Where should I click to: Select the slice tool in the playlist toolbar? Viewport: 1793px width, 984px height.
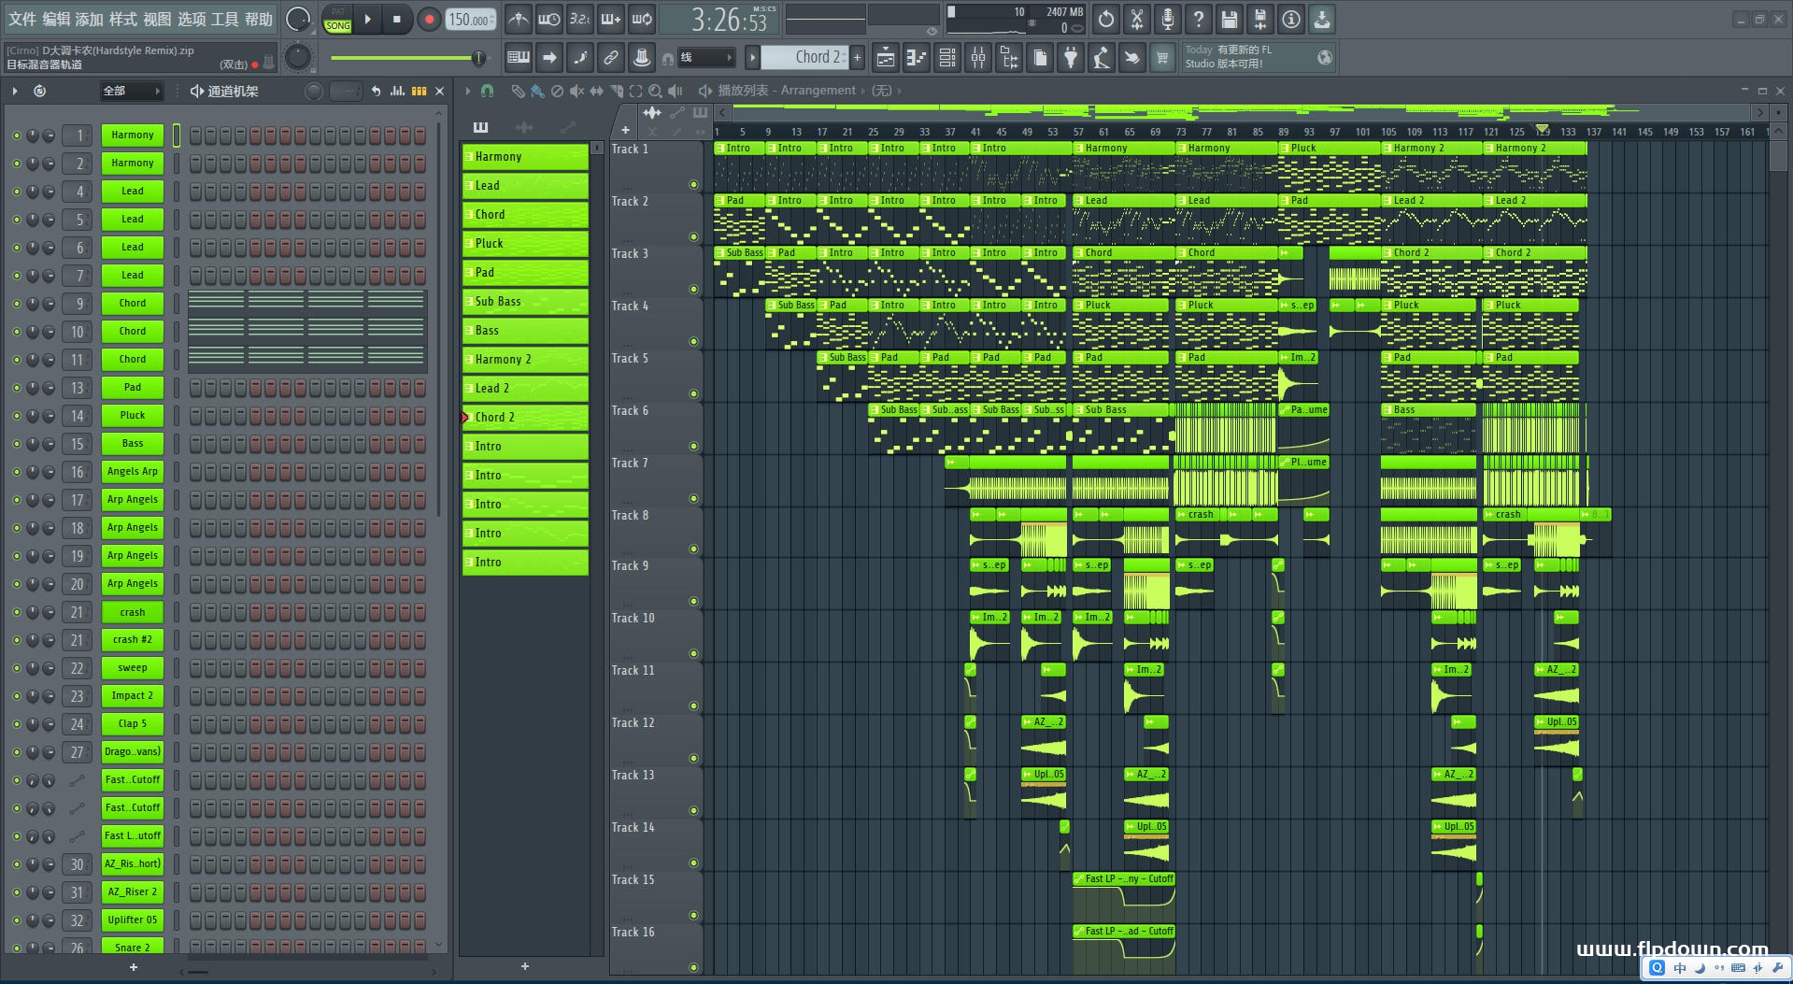(x=618, y=91)
